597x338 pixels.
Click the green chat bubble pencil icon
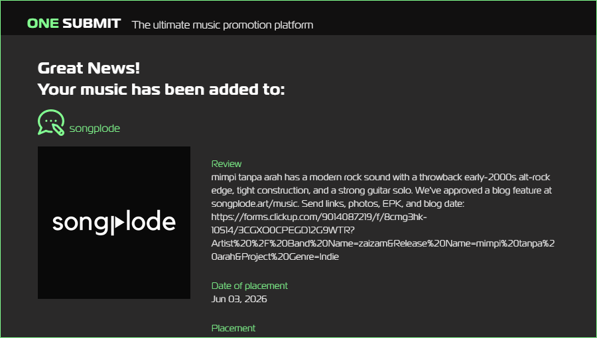pos(51,123)
